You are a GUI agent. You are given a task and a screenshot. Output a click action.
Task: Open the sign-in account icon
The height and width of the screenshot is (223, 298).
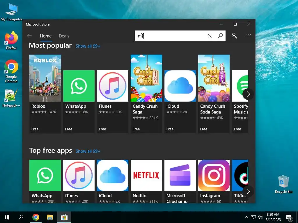tap(234, 36)
